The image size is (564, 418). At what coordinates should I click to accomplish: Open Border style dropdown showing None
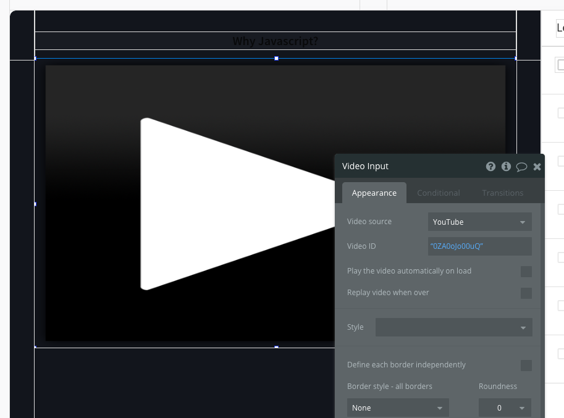(x=397, y=408)
